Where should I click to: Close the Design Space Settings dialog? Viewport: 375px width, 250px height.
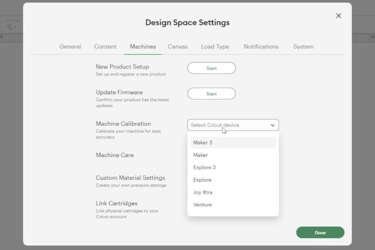coord(338,16)
